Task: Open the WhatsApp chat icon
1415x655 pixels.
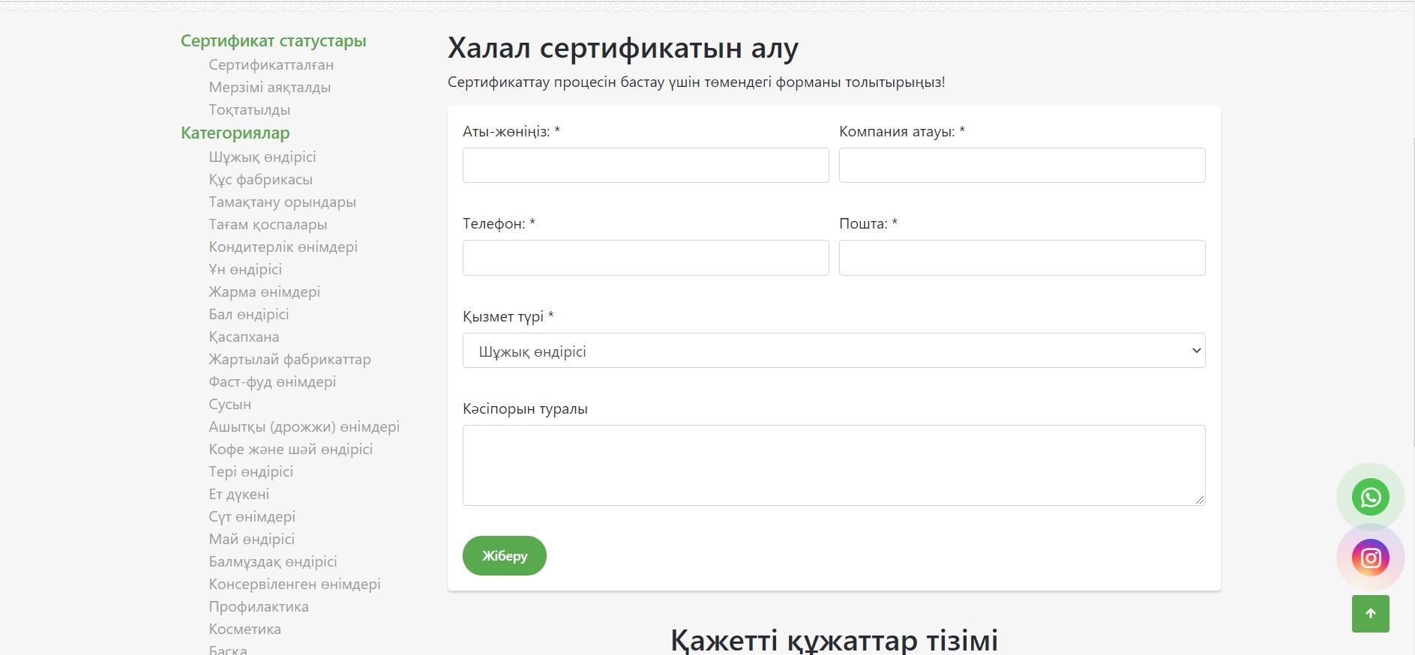Action: [x=1370, y=497]
